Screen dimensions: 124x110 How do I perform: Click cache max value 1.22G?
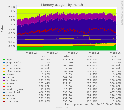[117, 77]
